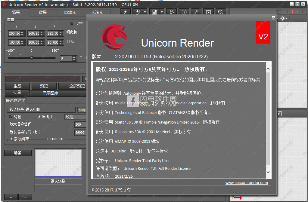Open the dropdown arrow beside new file icon
Screen dimensions: 308x202
tap(145, 12)
